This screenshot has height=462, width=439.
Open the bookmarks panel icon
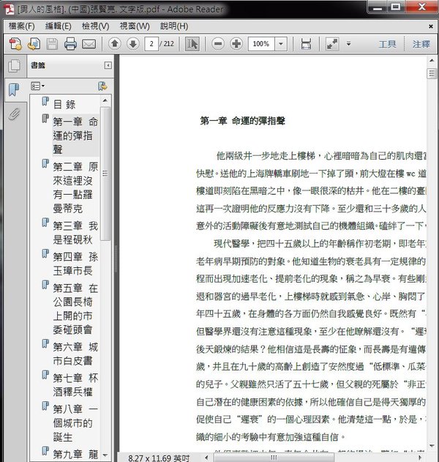(x=14, y=89)
